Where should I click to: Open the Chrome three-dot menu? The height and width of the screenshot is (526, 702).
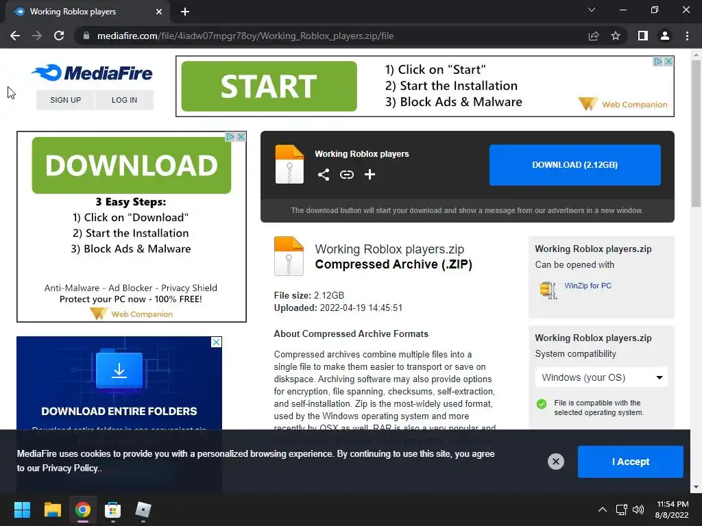(687, 36)
